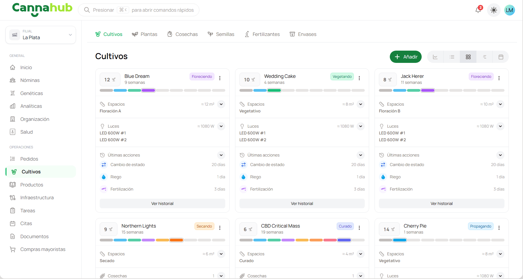Switch to chart view icon

pyautogui.click(x=435, y=57)
